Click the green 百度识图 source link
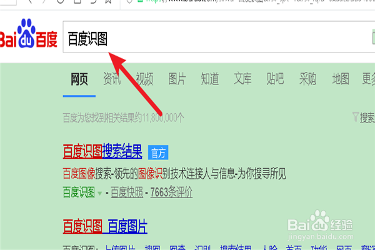 click(x=79, y=192)
